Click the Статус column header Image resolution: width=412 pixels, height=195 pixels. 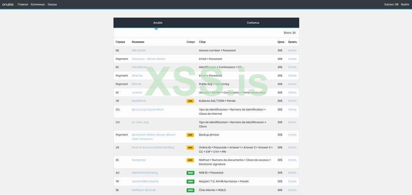click(x=191, y=42)
